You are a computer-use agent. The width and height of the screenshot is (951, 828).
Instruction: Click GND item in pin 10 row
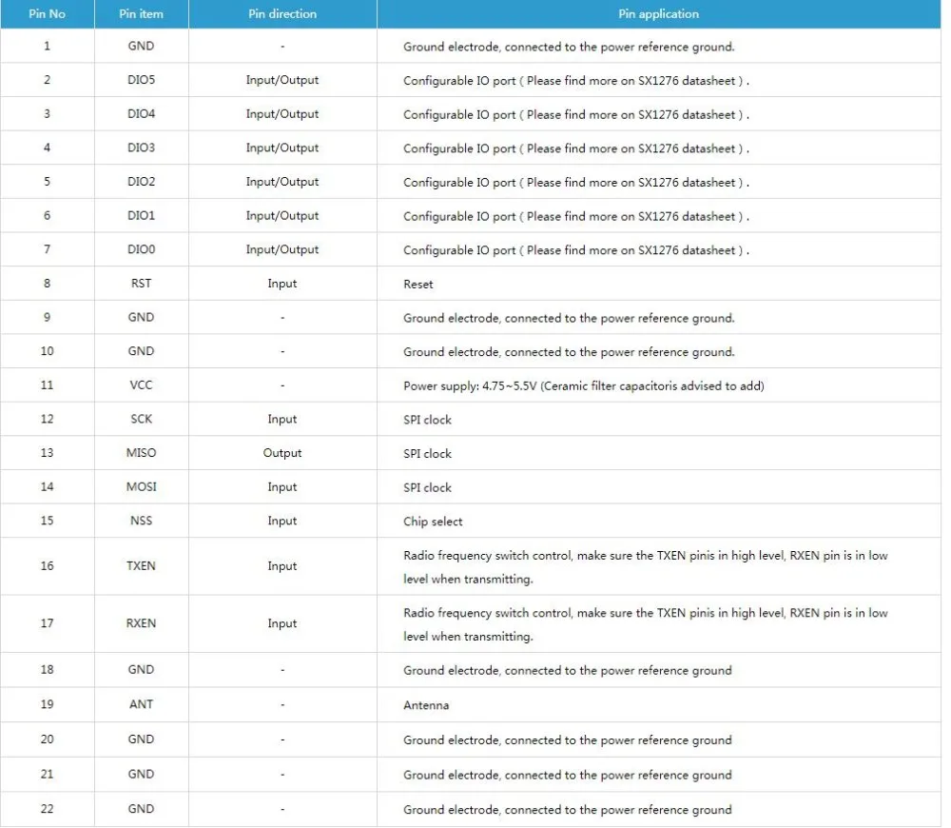click(142, 351)
